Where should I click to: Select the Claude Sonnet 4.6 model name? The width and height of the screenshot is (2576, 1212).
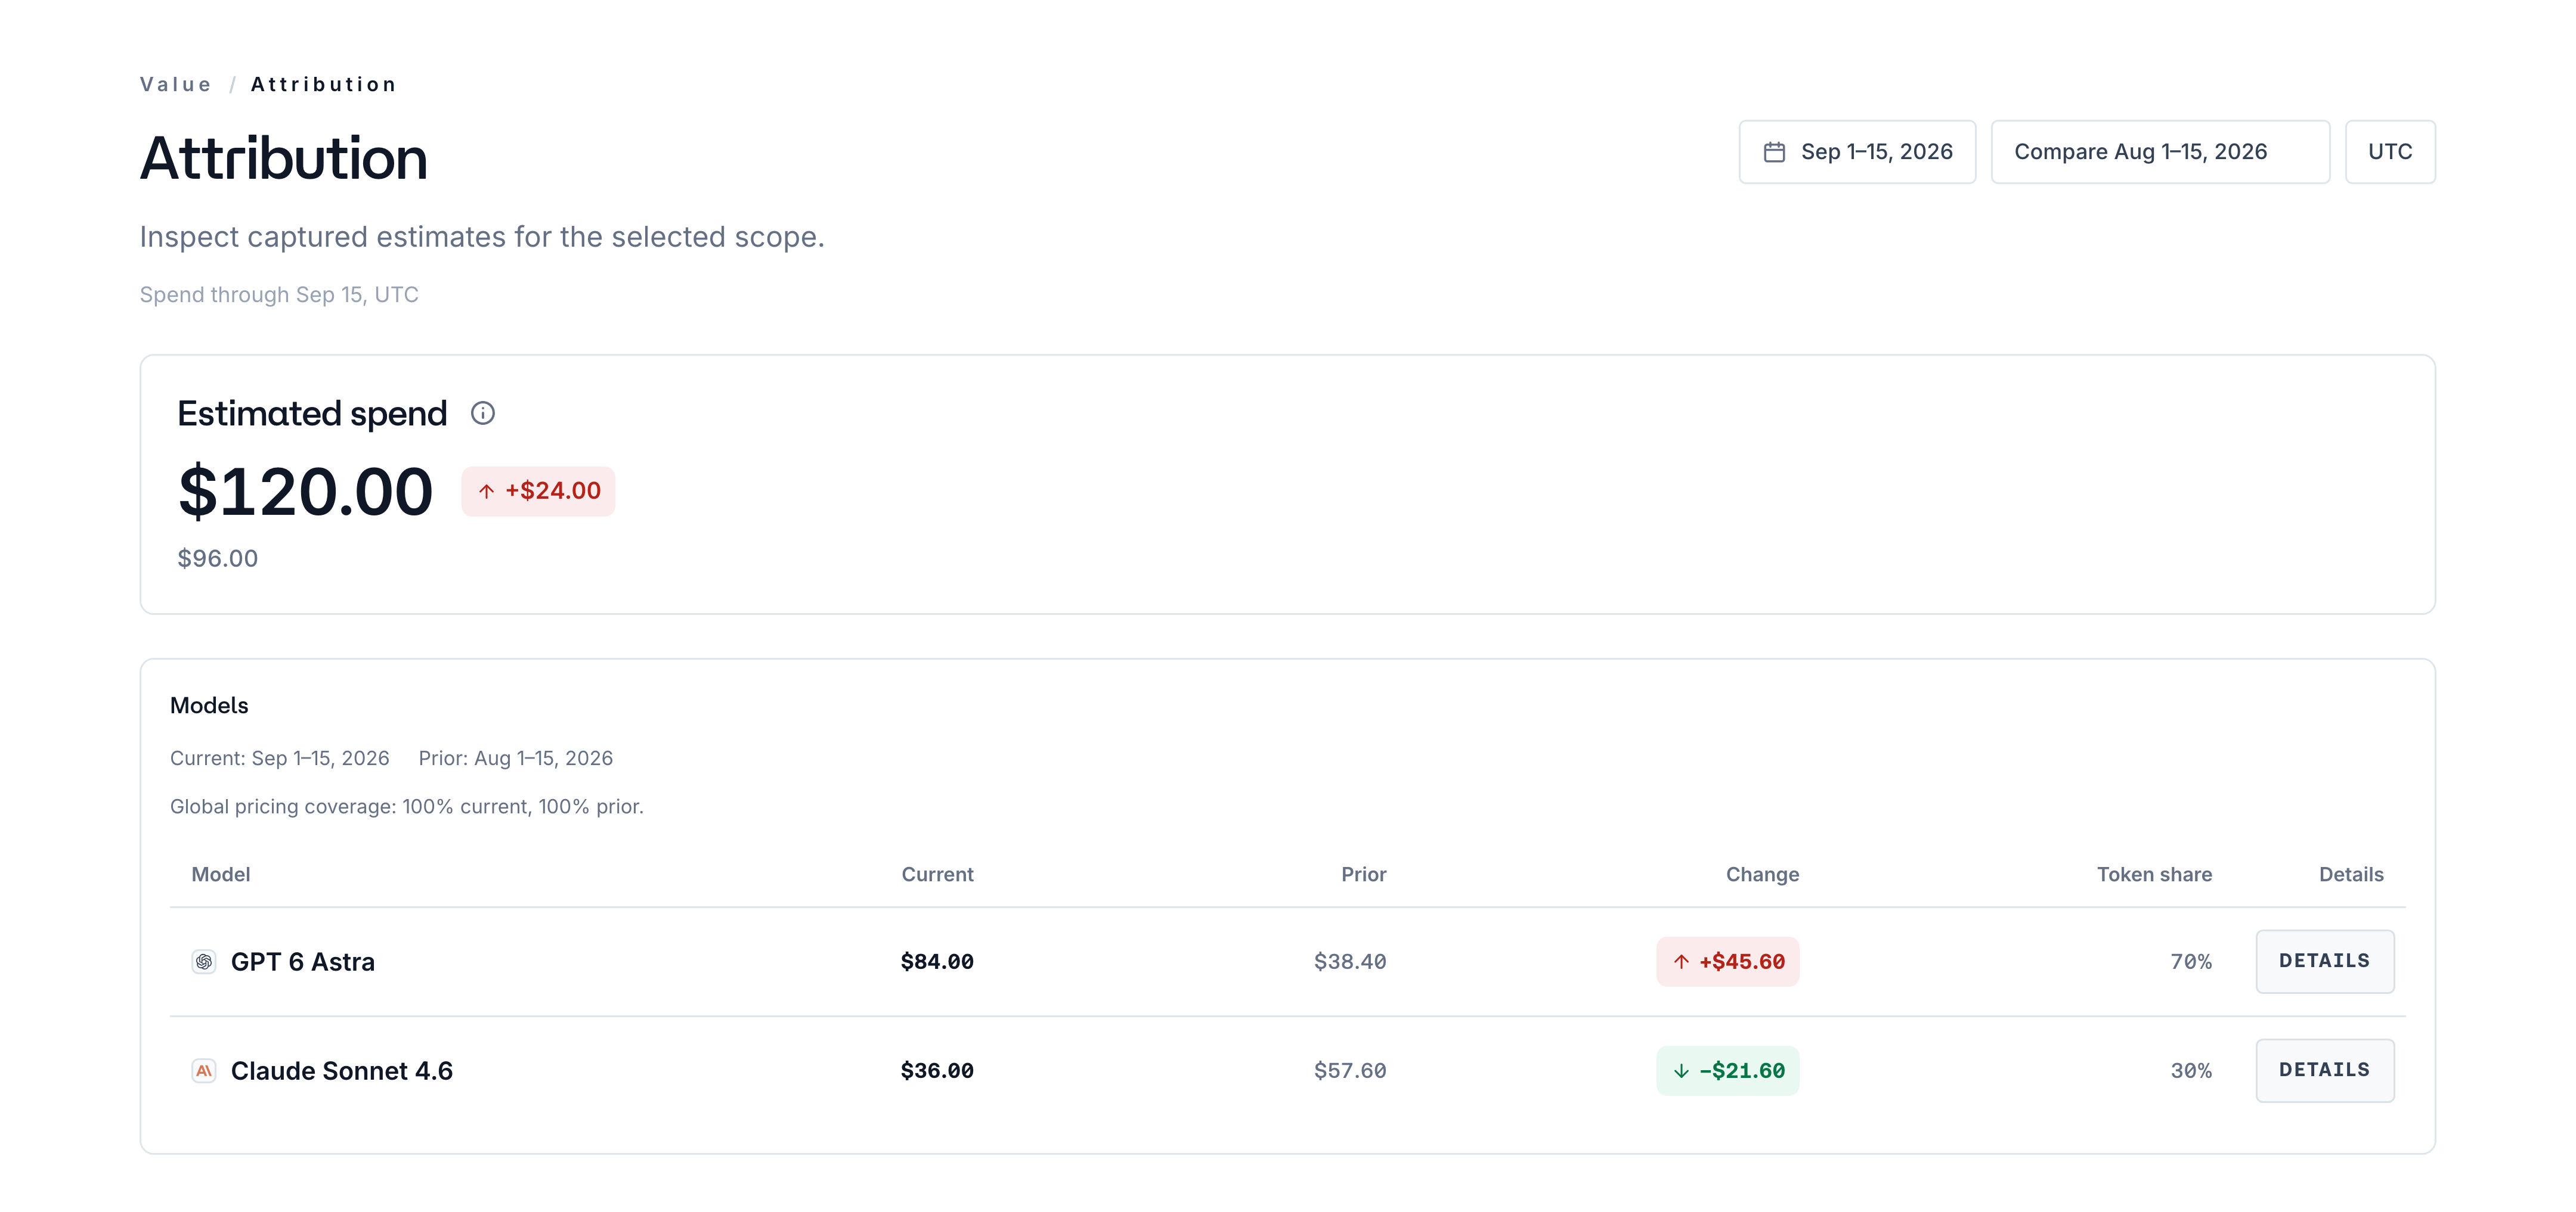coord(342,1071)
